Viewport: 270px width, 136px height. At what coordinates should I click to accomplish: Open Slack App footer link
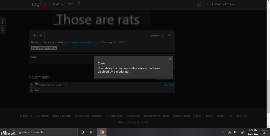[x=241, y=116]
